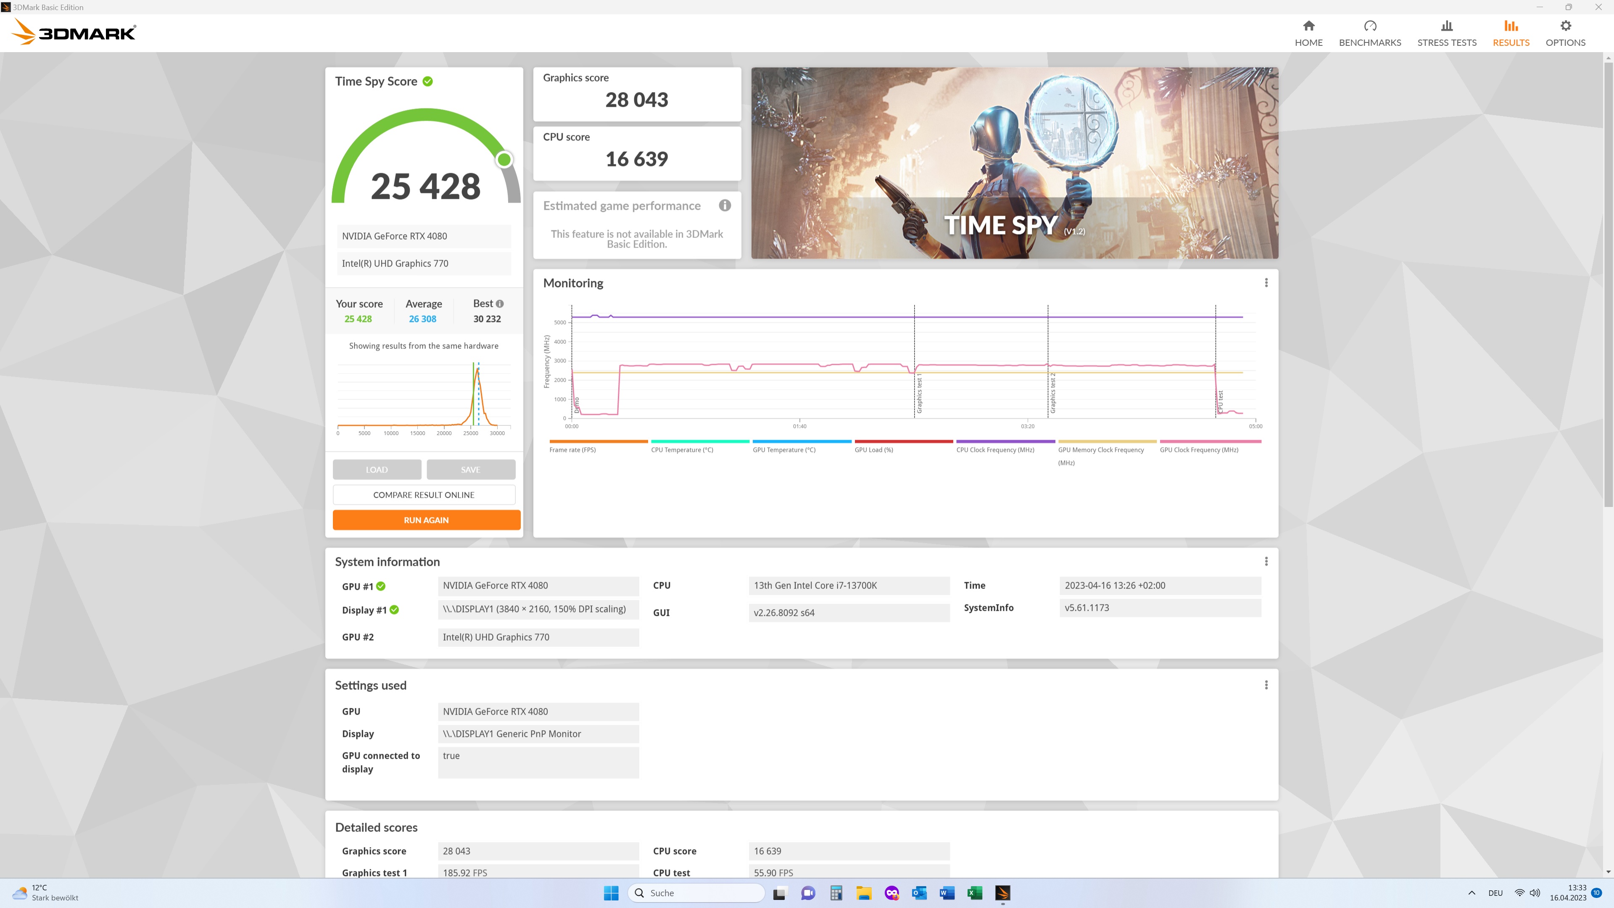Open the Monitoring panel three-dot menu
The width and height of the screenshot is (1614, 908).
(1266, 282)
